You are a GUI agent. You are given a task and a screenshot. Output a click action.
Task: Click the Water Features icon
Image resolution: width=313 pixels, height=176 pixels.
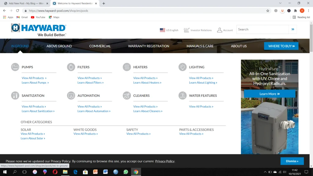[182, 96]
